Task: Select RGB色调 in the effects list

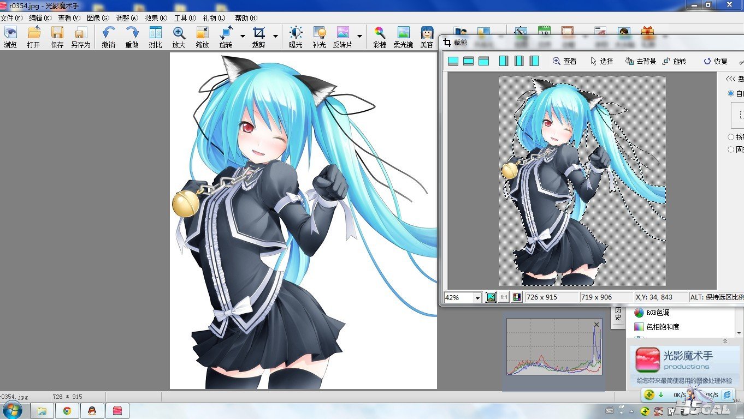Action: tap(652, 313)
